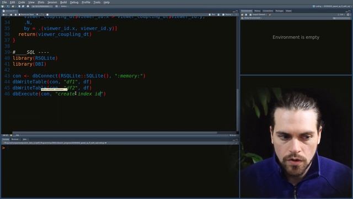Switch to the Jobs tab
This screenshot has height=199, width=353.
click(x=24, y=139)
